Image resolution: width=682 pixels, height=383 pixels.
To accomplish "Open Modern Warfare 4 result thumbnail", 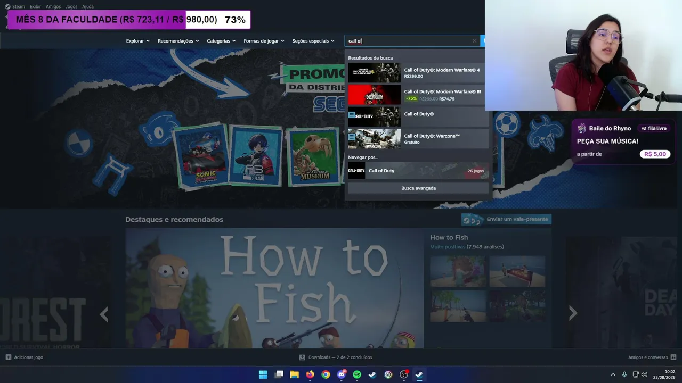I will tap(374, 73).
